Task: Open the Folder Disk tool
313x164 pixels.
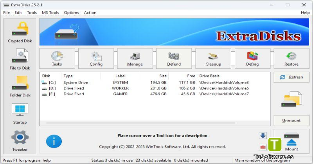Action: click(x=20, y=86)
